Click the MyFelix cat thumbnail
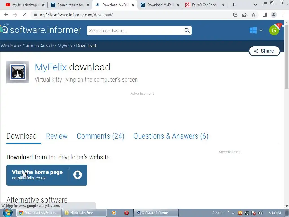The height and width of the screenshot is (217, 289). (18, 72)
